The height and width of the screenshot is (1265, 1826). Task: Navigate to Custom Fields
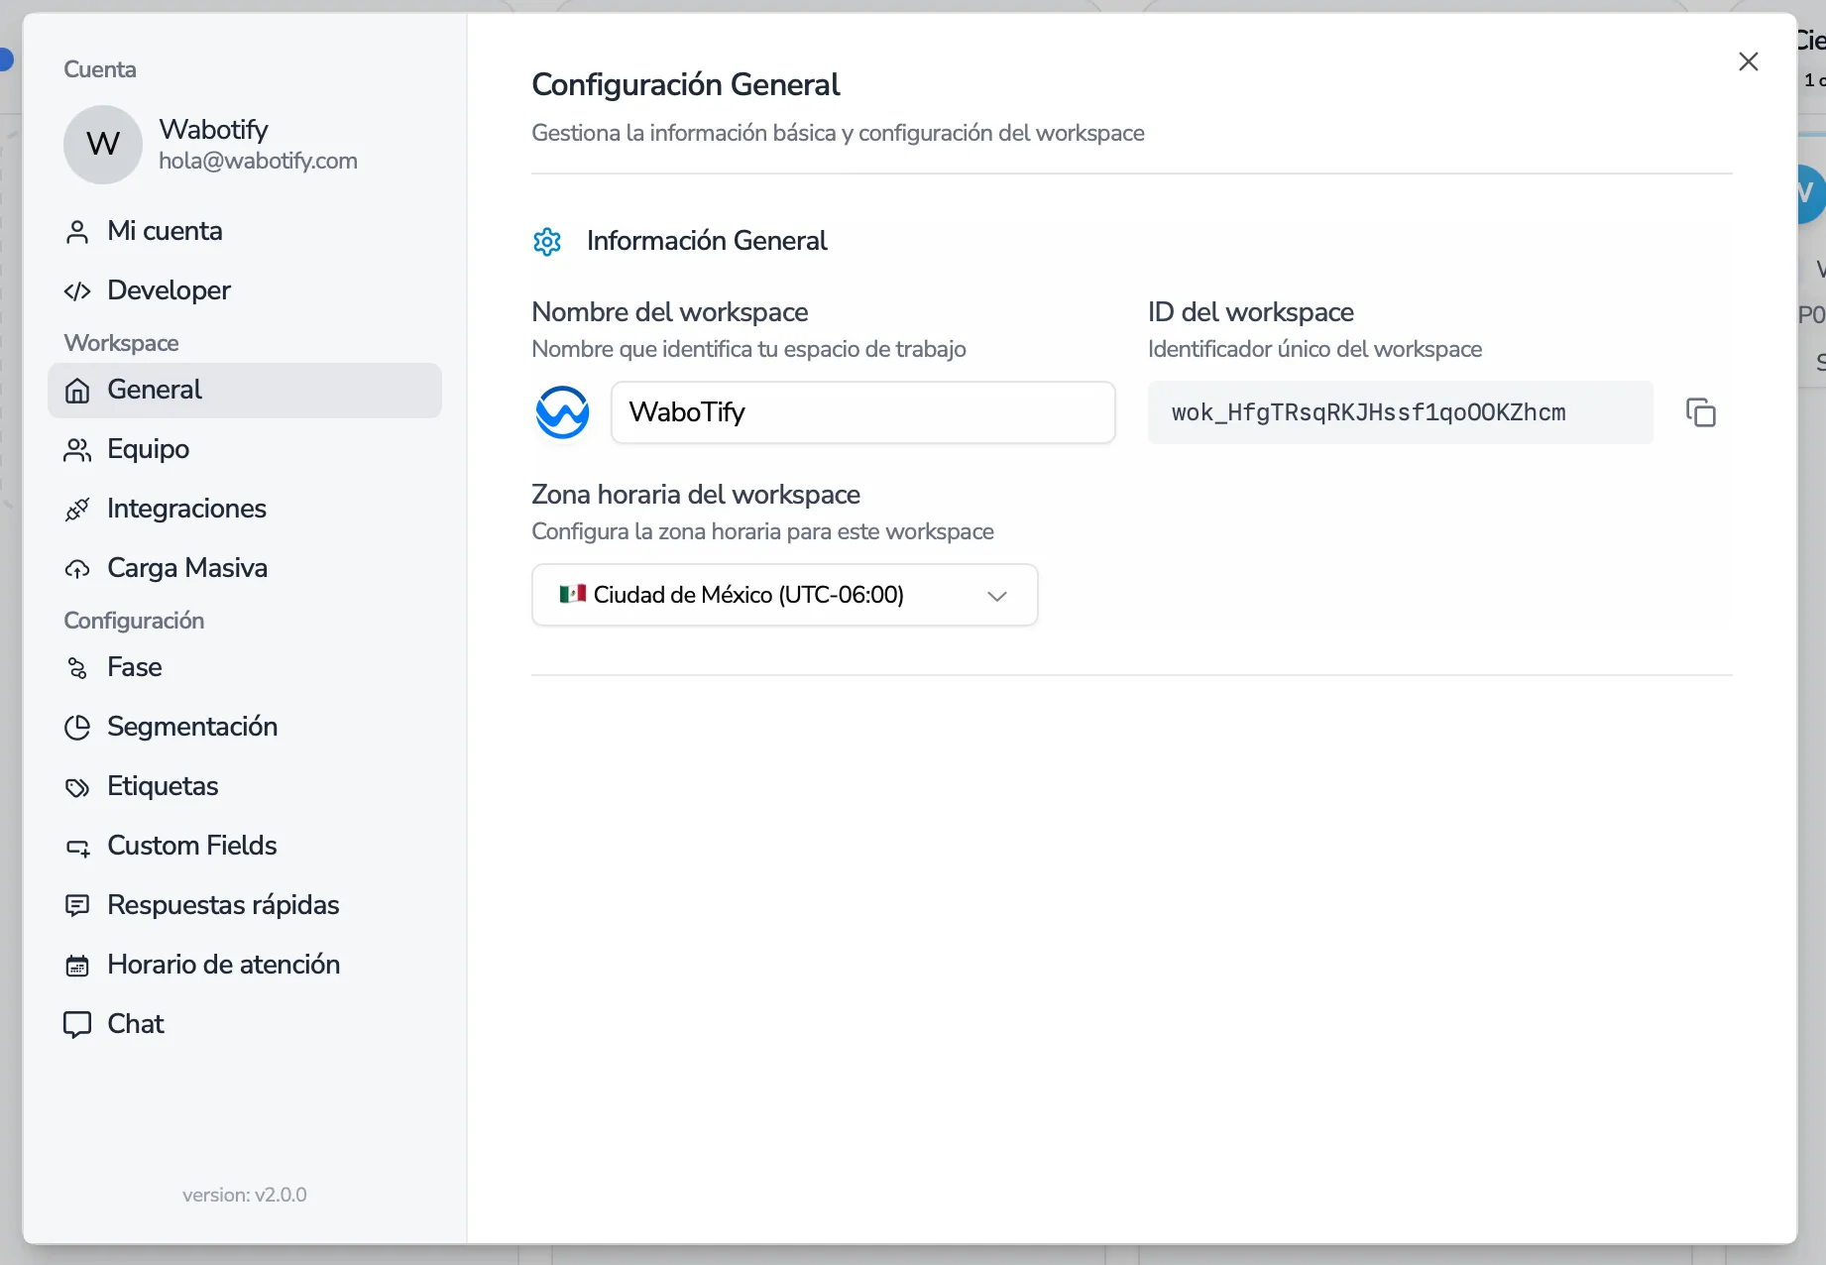click(191, 846)
